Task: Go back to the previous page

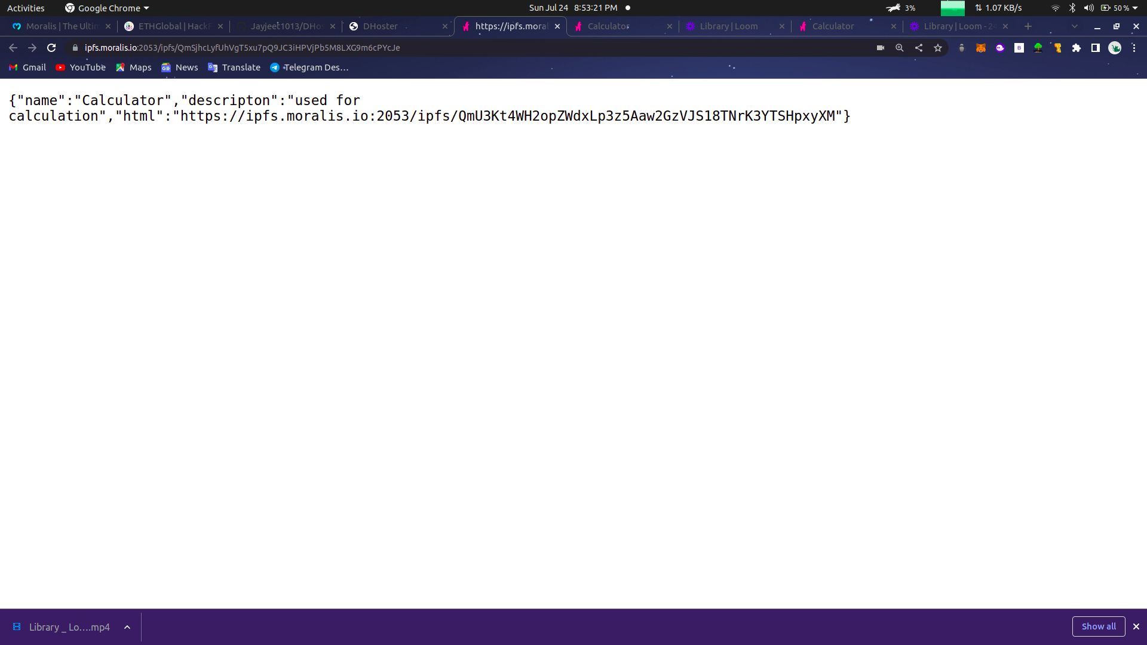Action: [x=13, y=48]
